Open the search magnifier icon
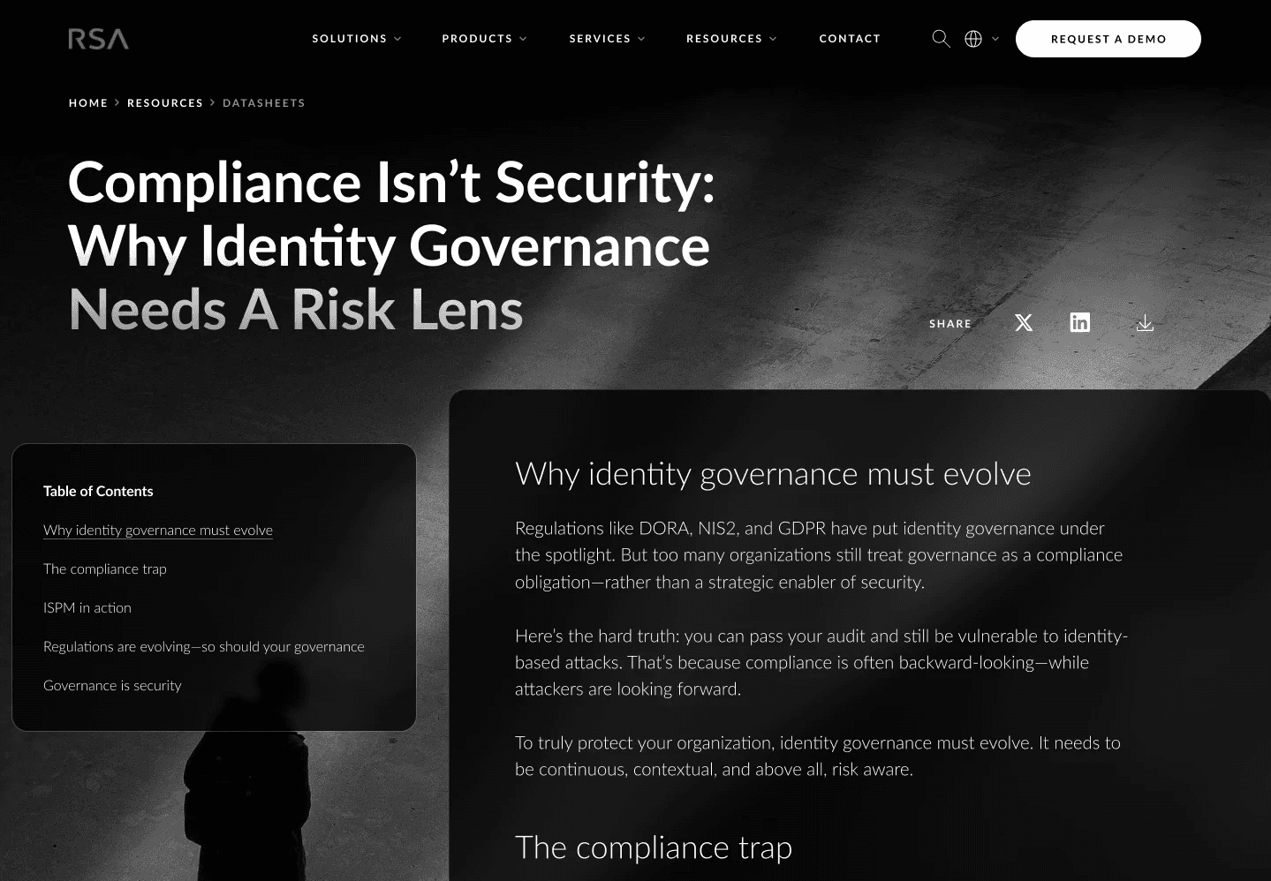The image size is (1271, 881). click(942, 39)
